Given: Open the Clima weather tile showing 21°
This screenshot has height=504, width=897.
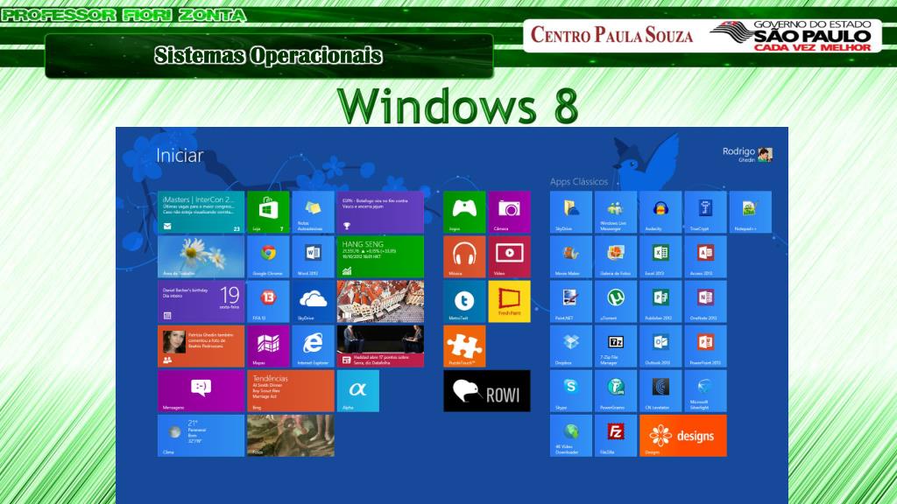Looking at the screenshot, I should (x=201, y=436).
